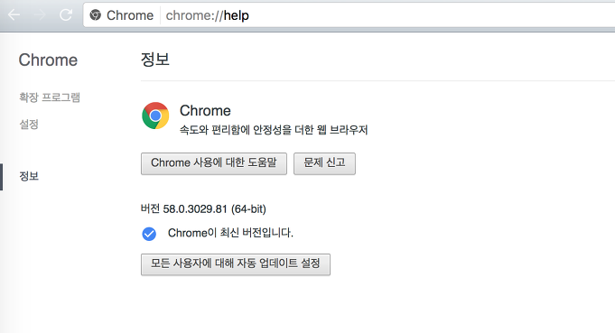Click the tagline 속도와 편리함에 안정성을 더한 웹 브라우저

pyautogui.click(x=274, y=130)
